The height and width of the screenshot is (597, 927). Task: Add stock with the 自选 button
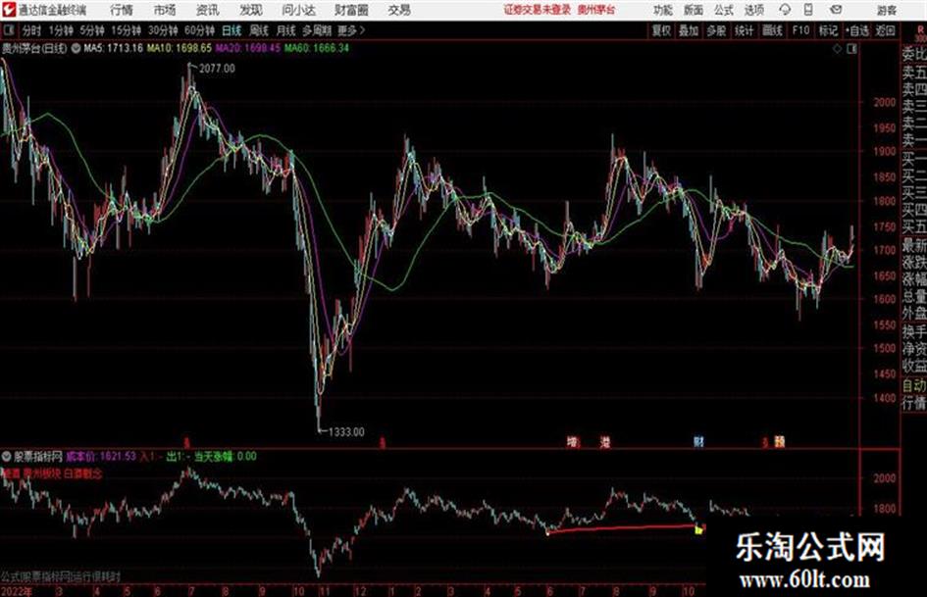tap(856, 30)
